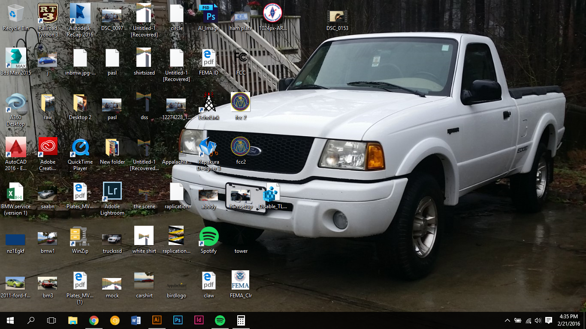Open File Explorer from the taskbar
The image size is (586, 329).
click(73, 320)
